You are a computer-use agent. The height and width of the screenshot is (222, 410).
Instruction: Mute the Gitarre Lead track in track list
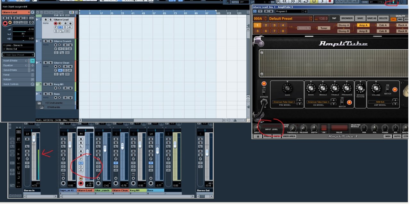click(45, 20)
